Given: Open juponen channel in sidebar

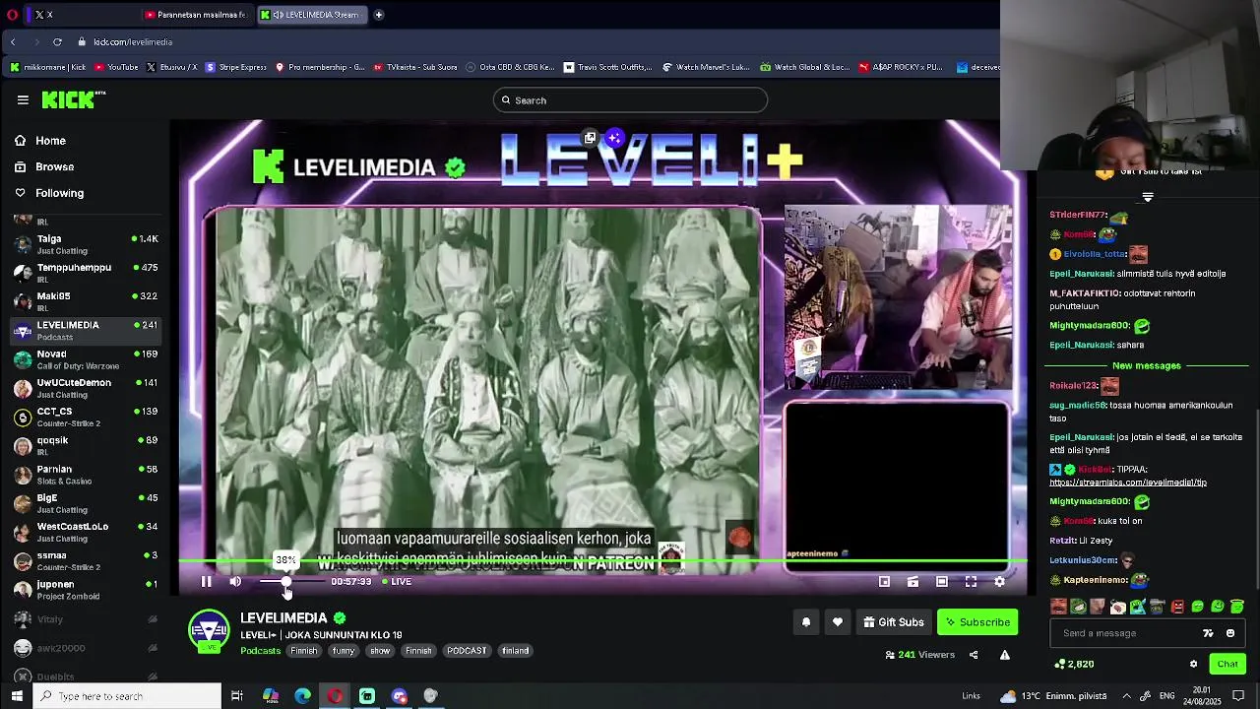Looking at the screenshot, I should [86, 590].
